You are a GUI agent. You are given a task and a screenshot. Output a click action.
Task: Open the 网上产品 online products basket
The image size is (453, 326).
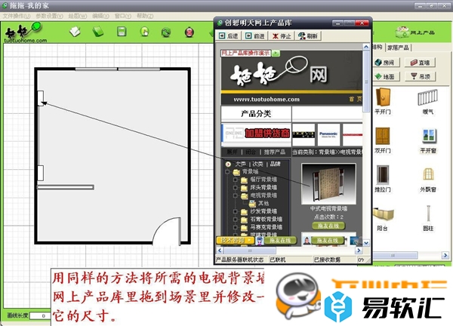pos(414,32)
